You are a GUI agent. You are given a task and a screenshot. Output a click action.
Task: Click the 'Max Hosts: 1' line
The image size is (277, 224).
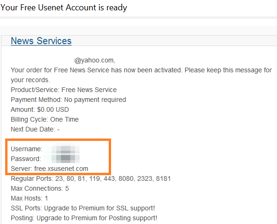point(30,198)
